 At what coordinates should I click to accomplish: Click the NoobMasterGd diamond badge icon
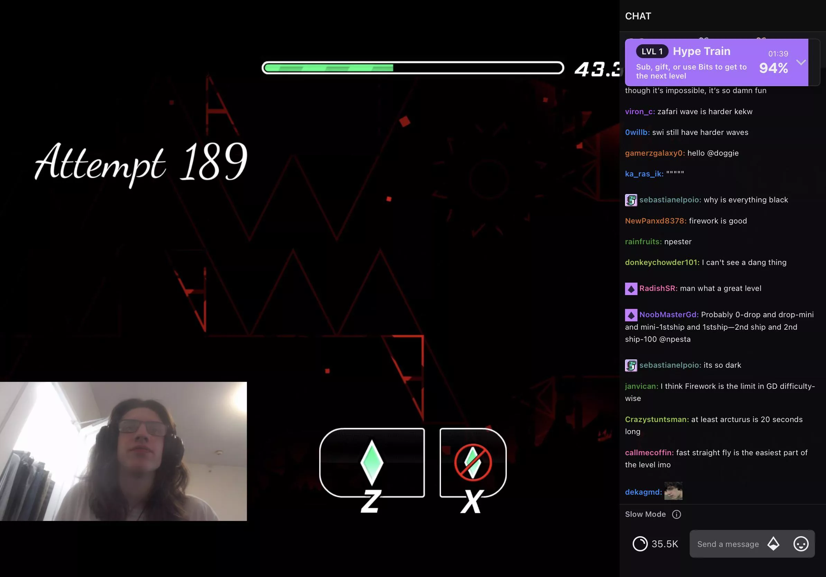[x=631, y=314]
